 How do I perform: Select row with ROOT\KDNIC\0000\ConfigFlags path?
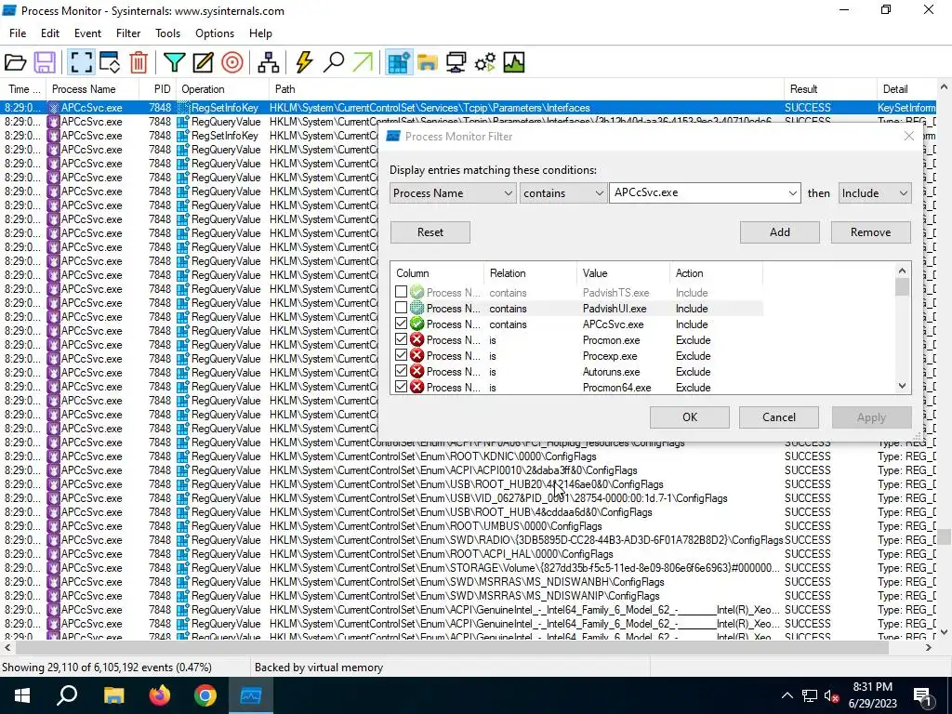(469, 456)
